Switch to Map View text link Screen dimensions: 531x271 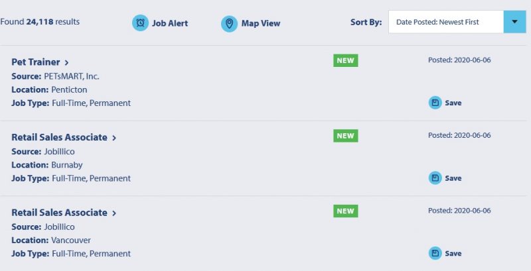(261, 23)
